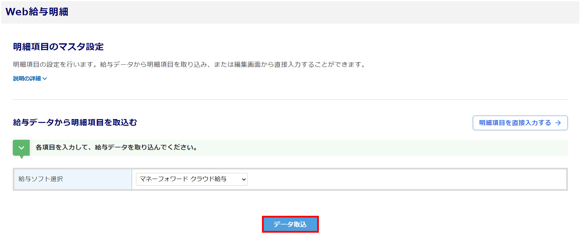580x242 pixels.
Task: Click the 給与データから明細項目を取込む heading
Action: [75, 122]
